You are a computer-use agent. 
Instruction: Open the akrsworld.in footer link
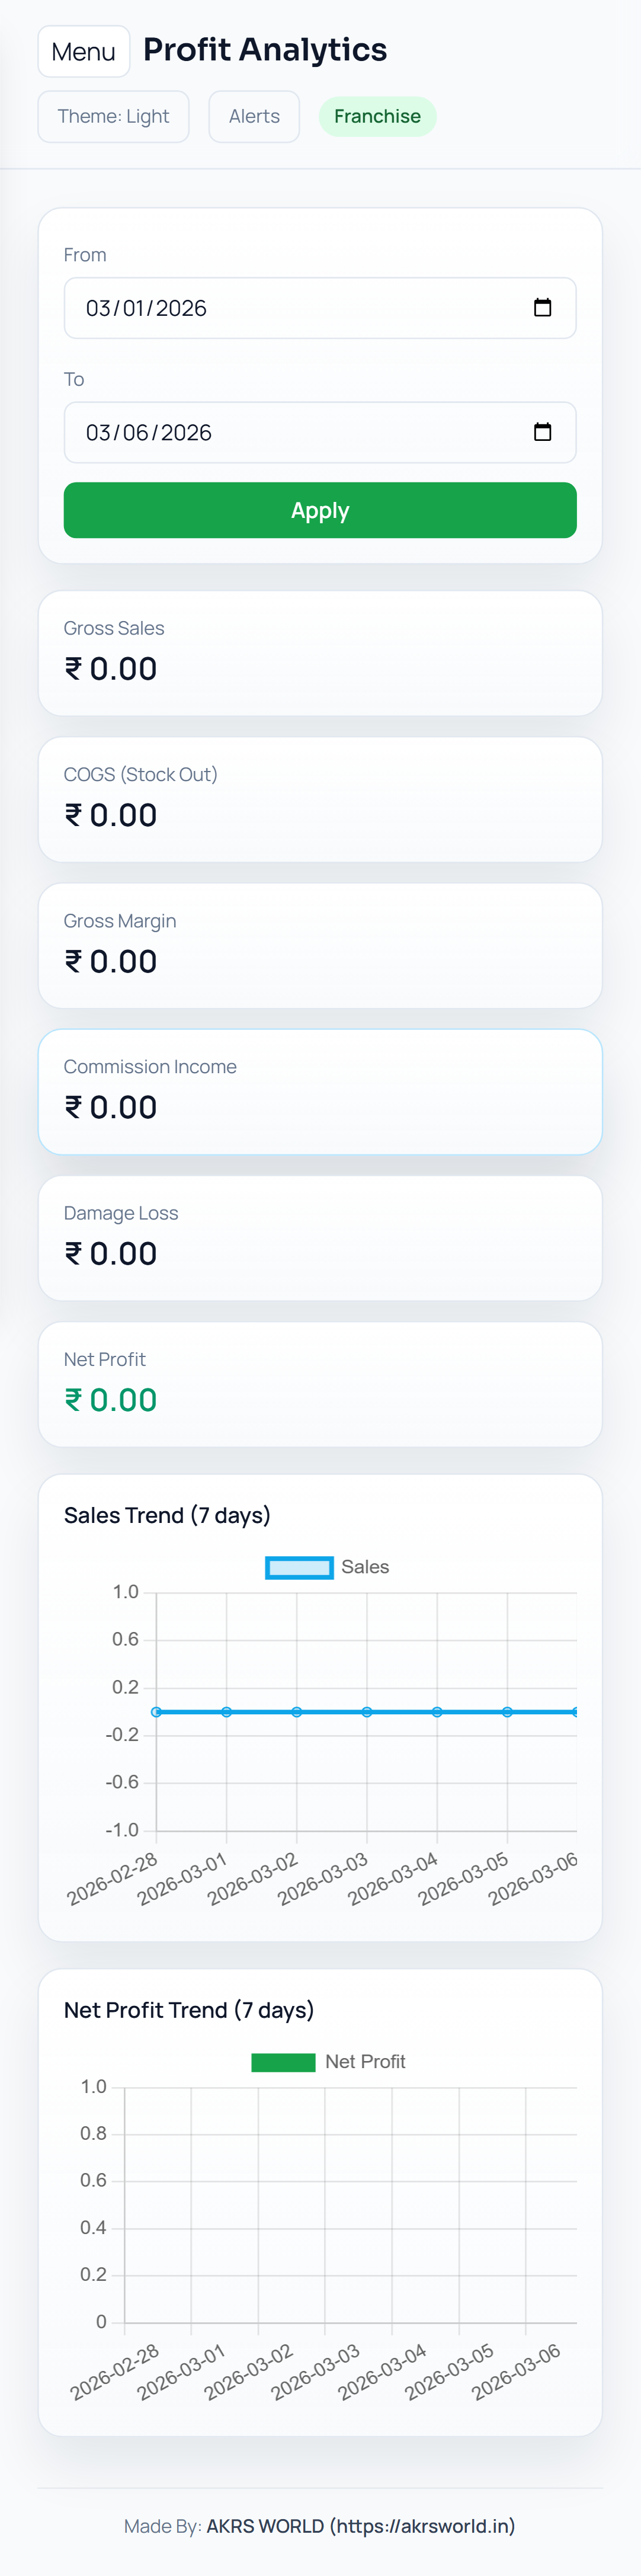point(360,2525)
